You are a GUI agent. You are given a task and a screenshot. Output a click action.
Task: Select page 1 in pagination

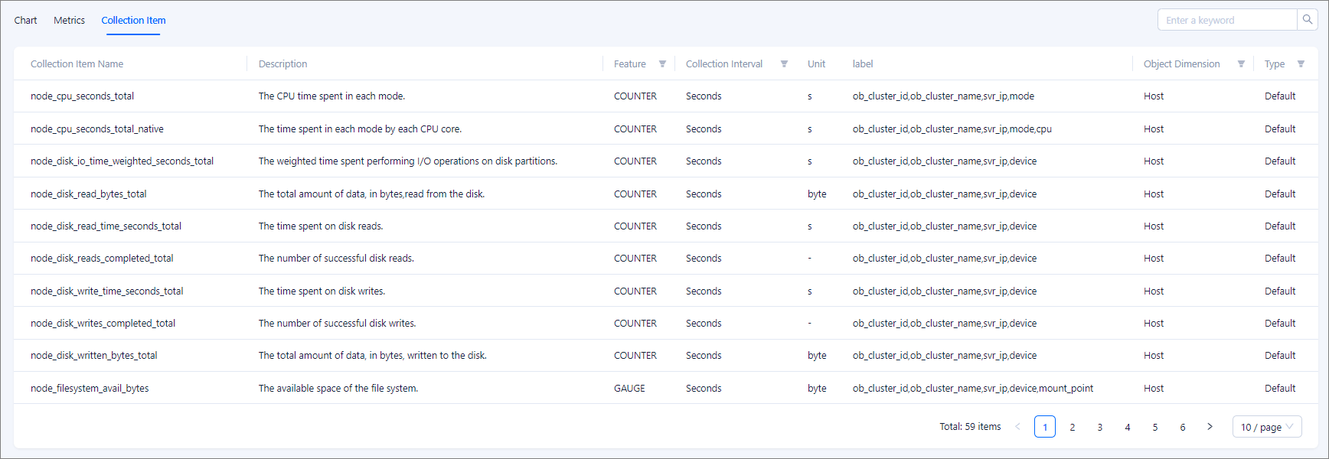1044,427
